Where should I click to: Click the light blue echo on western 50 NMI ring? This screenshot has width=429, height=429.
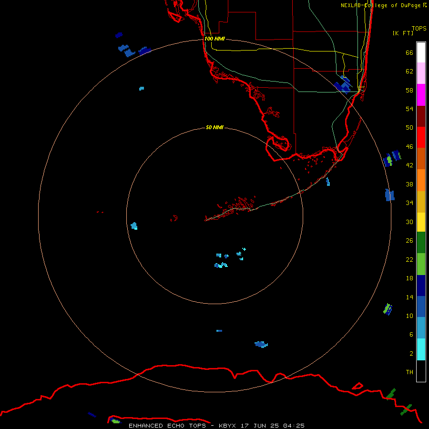coord(134,226)
